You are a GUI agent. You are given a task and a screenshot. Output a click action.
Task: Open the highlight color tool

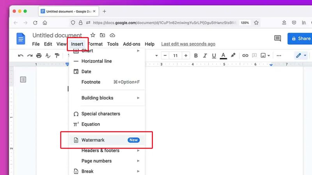click(x=233, y=55)
